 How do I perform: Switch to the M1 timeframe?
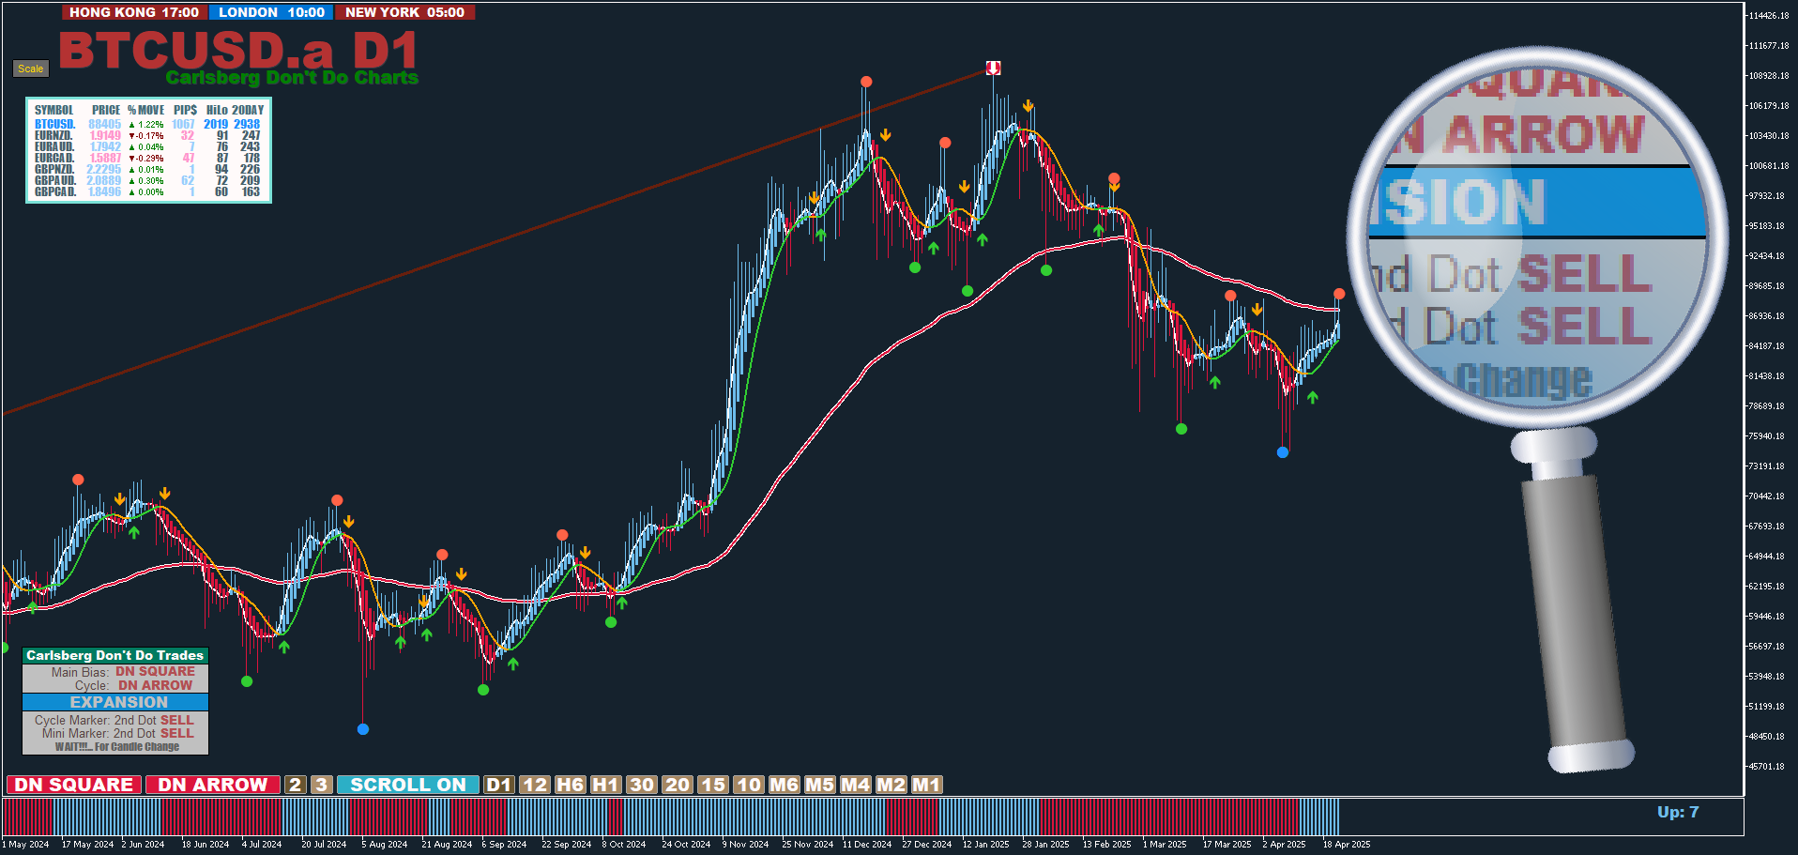pyautogui.click(x=927, y=785)
